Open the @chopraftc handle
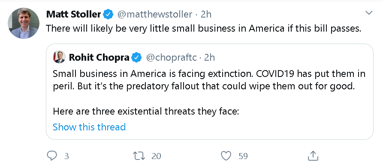This screenshot has width=383, height=168. pos(171,58)
